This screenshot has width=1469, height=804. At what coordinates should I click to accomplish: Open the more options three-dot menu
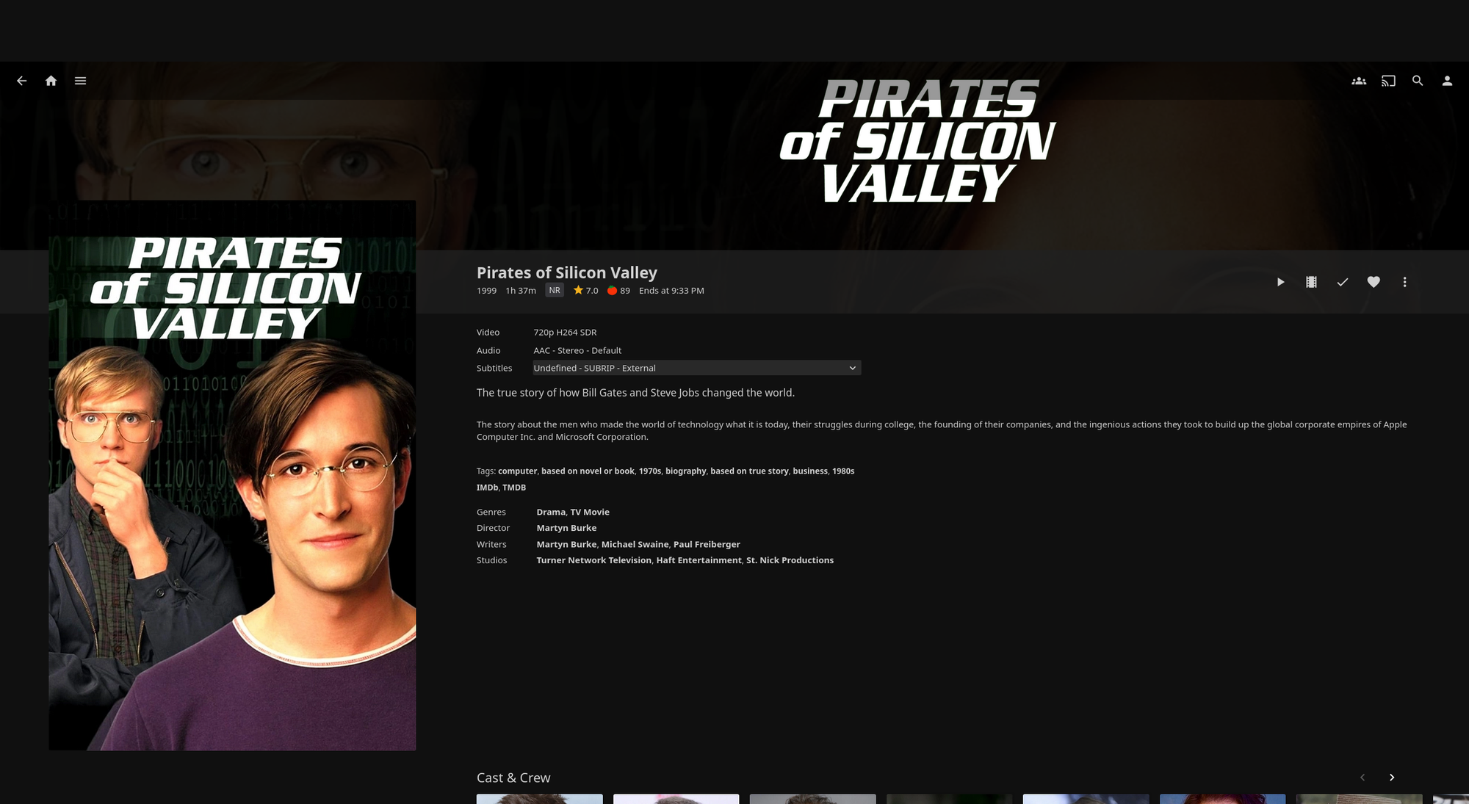(1404, 282)
